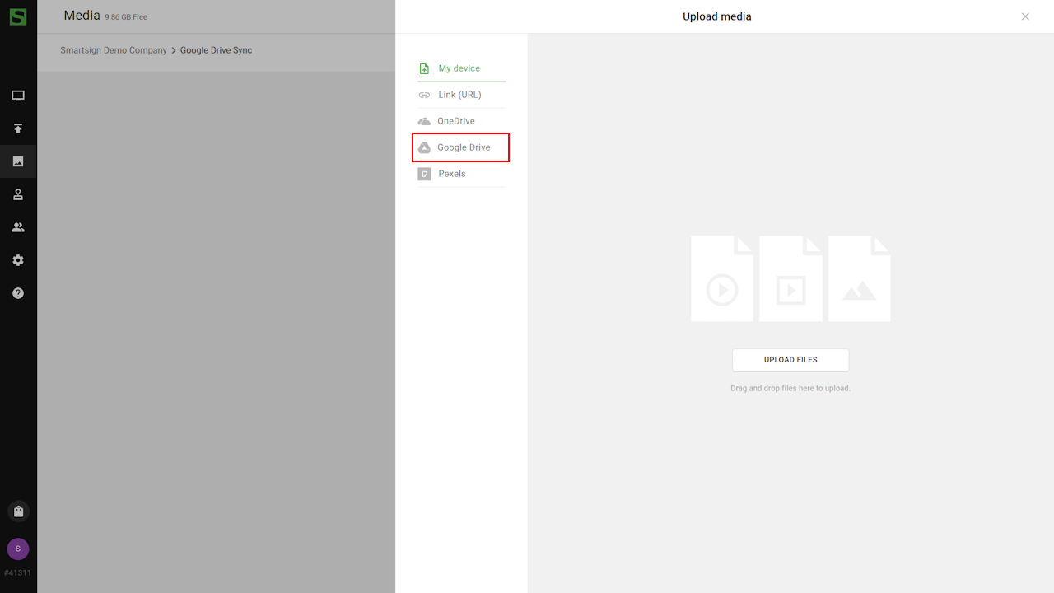Open the Settings gear icon in sidebar
This screenshot has height=593, width=1054.
click(18, 260)
